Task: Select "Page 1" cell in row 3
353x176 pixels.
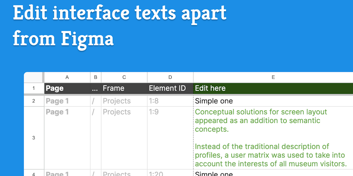Action: [x=67, y=138]
